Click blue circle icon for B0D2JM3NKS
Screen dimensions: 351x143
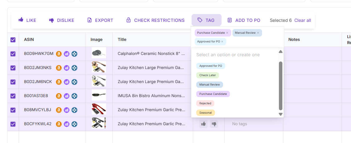click(74, 68)
